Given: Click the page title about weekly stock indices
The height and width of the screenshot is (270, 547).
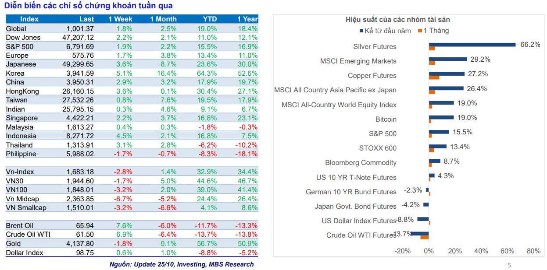Looking at the screenshot, I should tap(88, 6).
